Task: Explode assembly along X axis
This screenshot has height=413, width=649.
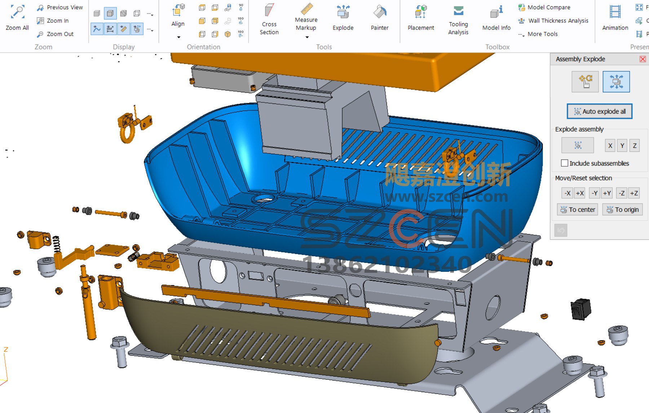Action: coord(610,146)
